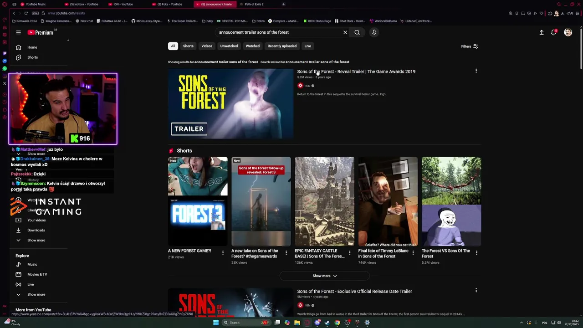Image resolution: width=583 pixels, height=328 pixels.
Task: Open options for Release Date Trailer video
Action: click(x=476, y=290)
